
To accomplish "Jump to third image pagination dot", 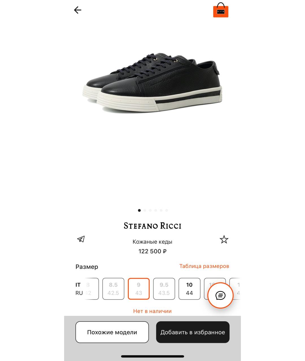I will click(150, 210).
